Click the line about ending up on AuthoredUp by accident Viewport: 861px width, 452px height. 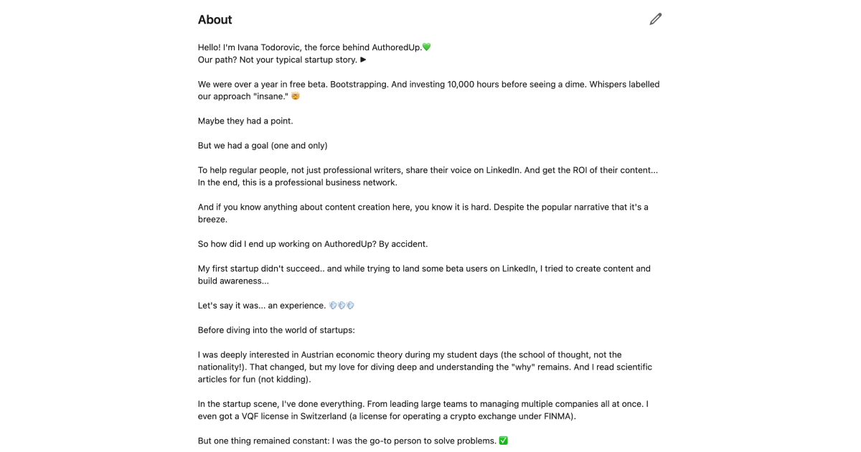(313, 243)
